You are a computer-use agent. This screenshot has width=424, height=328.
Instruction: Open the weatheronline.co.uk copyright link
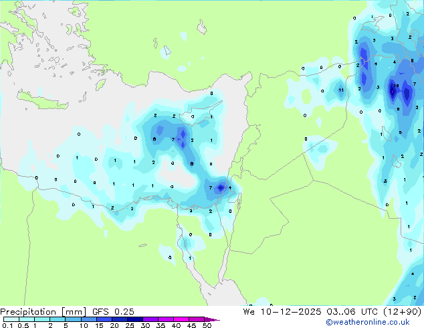[x=368, y=322]
